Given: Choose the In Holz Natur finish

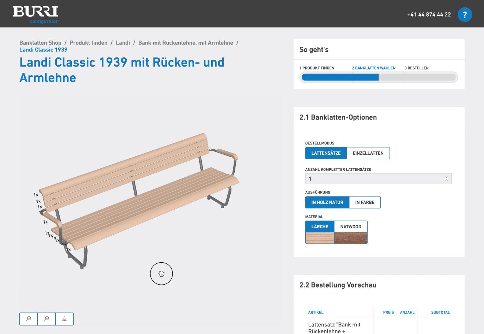Looking at the screenshot, I should [327, 202].
